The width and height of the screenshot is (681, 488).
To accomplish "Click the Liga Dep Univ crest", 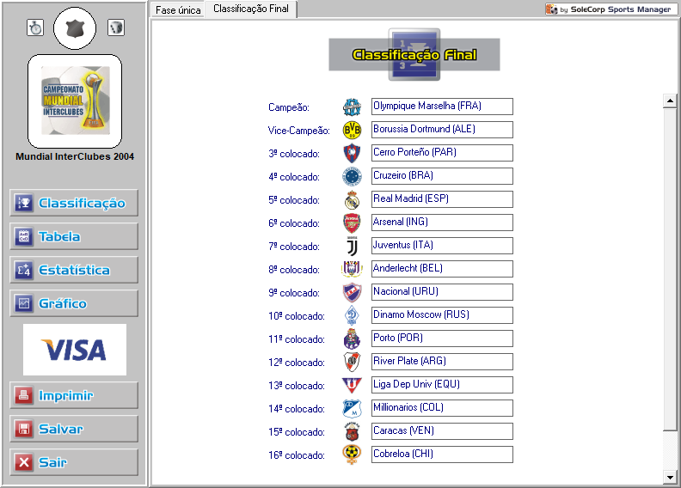I will pyautogui.click(x=352, y=386).
